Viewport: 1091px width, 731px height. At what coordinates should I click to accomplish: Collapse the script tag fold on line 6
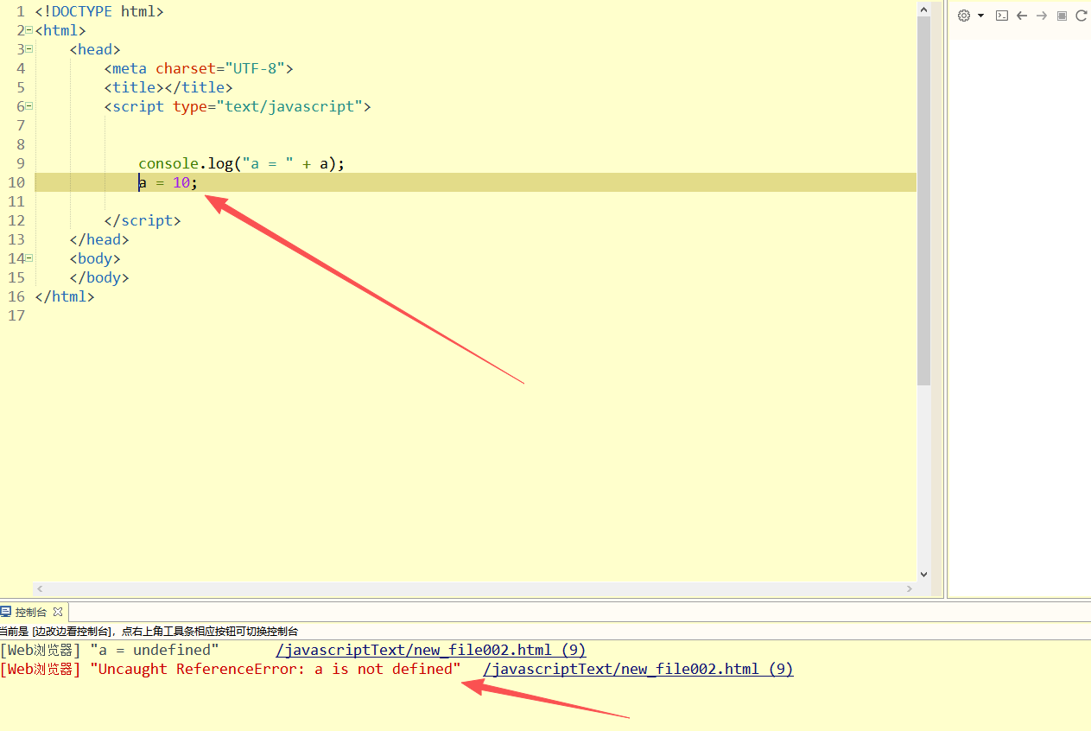point(29,106)
